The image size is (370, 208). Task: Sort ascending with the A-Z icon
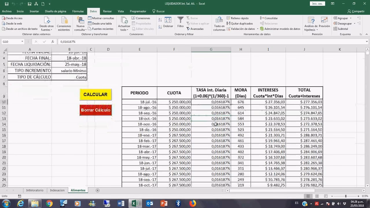pyautogui.click(x=160, y=20)
